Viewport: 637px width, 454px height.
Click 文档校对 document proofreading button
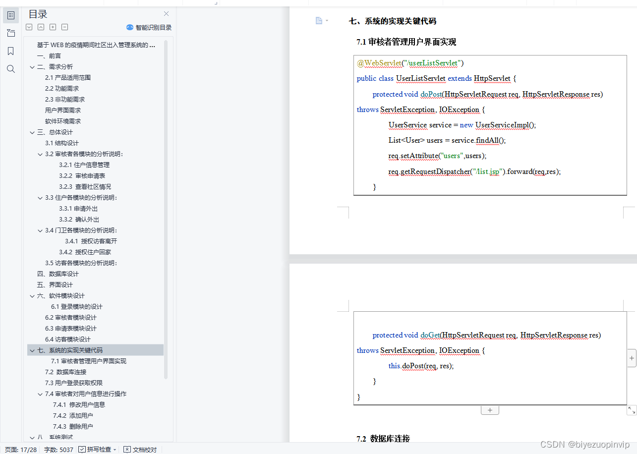140,450
